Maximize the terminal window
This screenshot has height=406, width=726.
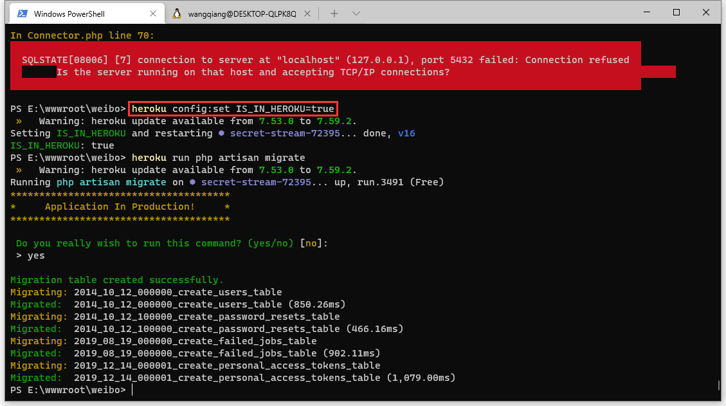(676, 12)
